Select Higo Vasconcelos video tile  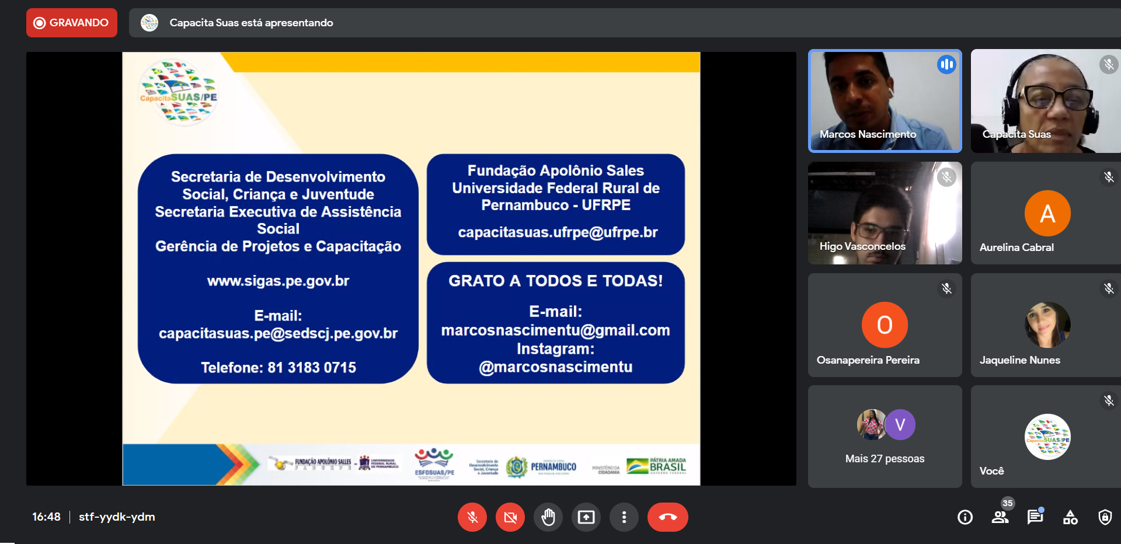click(885, 213)
